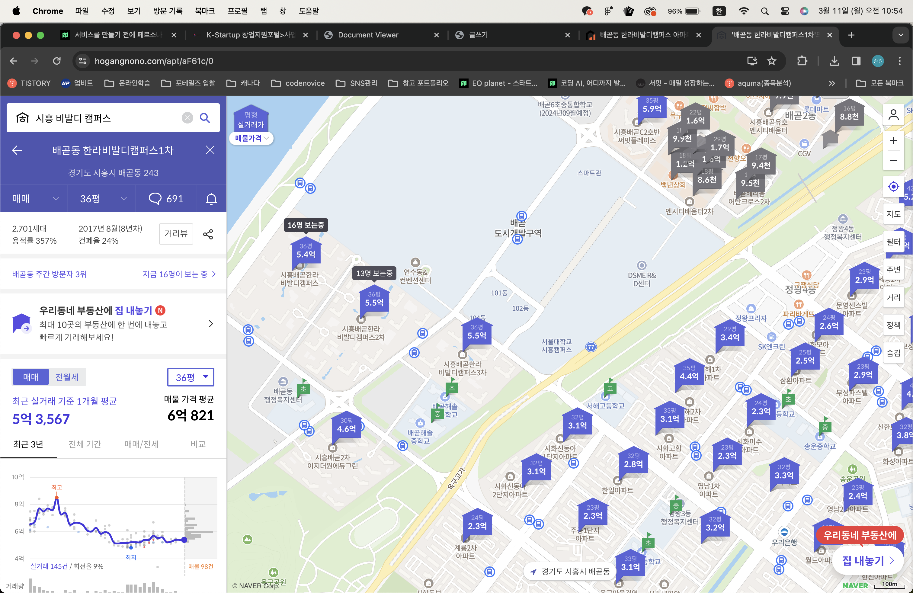The width and height of the screenshot is (913, 593).
Task: Open the TISTORY bookmark
Action: click(30, 83)
